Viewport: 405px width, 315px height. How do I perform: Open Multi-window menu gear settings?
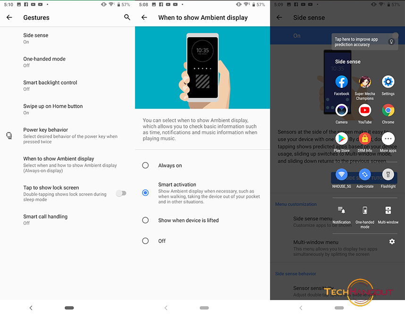pos(392,241)
